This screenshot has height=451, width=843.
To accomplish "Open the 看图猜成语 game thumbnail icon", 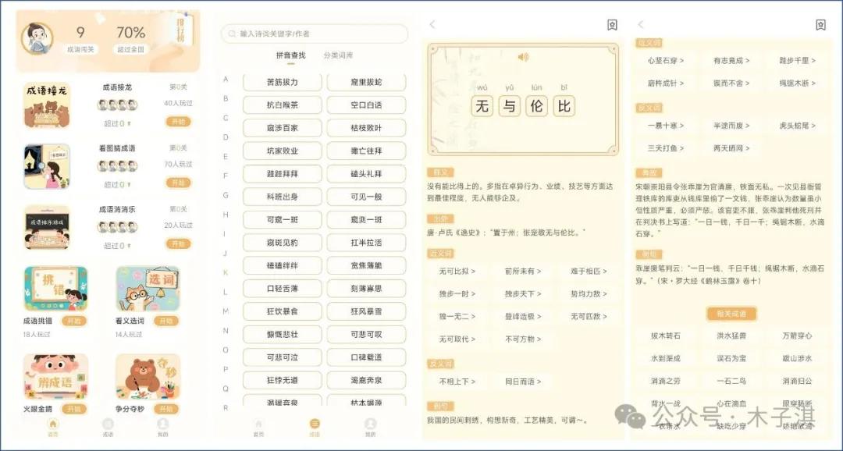I will click(45, 165).
